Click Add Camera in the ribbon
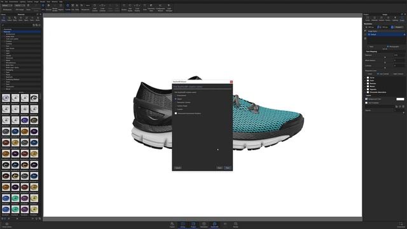Screen dimensions: 407x229 pyautogui.click(x=95, y=7)
